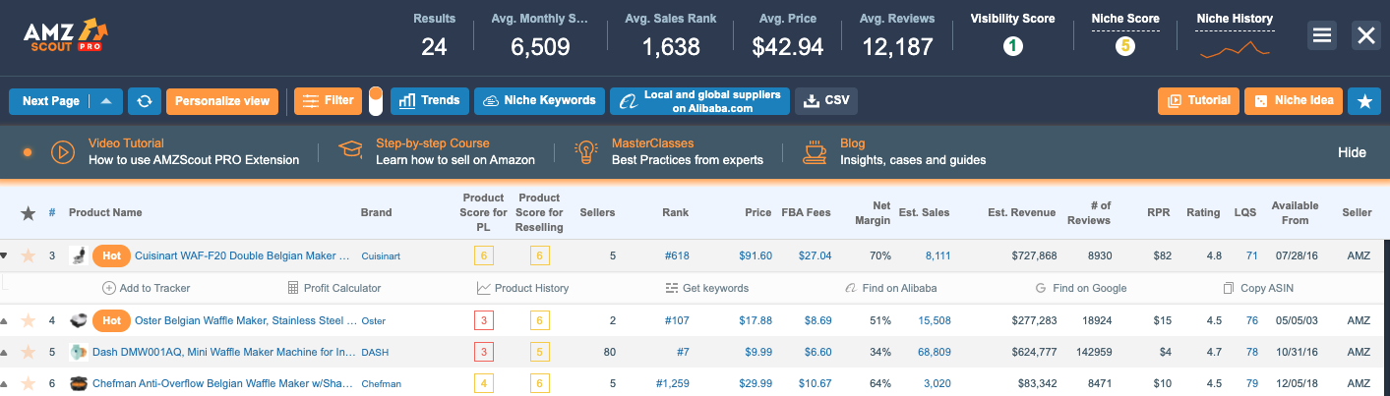Sort by Est. Revenue column
The width and height of the screenshot is (1390, 396).
click(x=1022, y=212)
